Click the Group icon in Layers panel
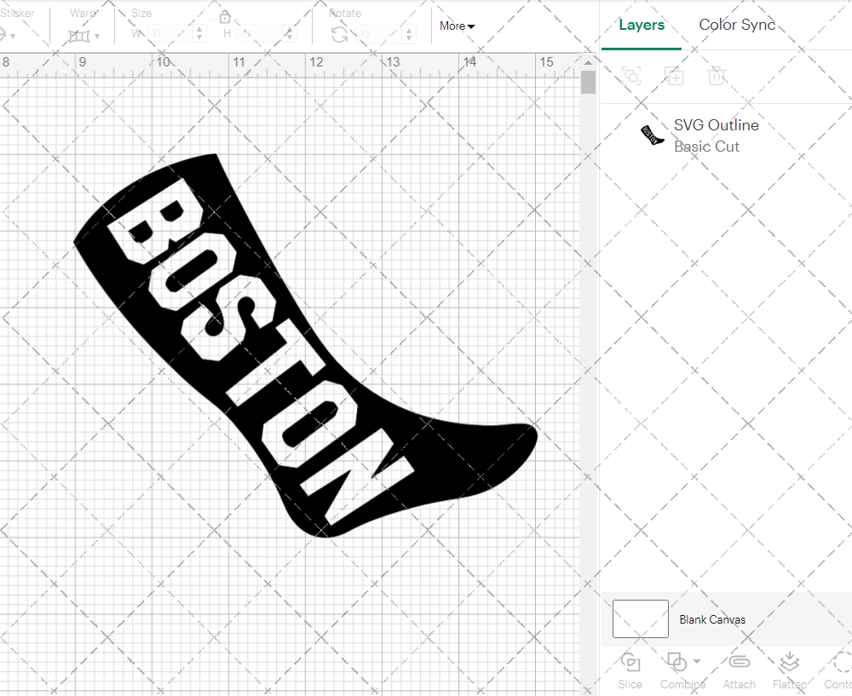The width and height of the screenshot is (852, 696). click(x=631, y=76)
